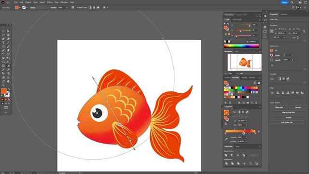Image resolution: width=309 pixels, height=174 pixels.
Task: Expand Opacity dropdown arrow in control bar
Action: click(67, 8)
